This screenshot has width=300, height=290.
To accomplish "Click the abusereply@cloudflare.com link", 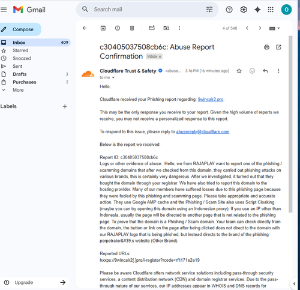I will click(x=203, y=131).
